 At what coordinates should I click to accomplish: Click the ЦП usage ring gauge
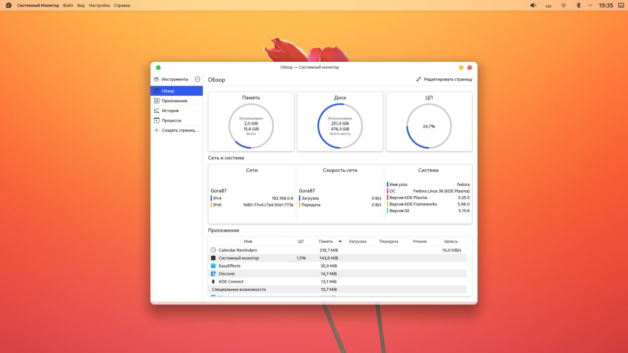point(429,126)
